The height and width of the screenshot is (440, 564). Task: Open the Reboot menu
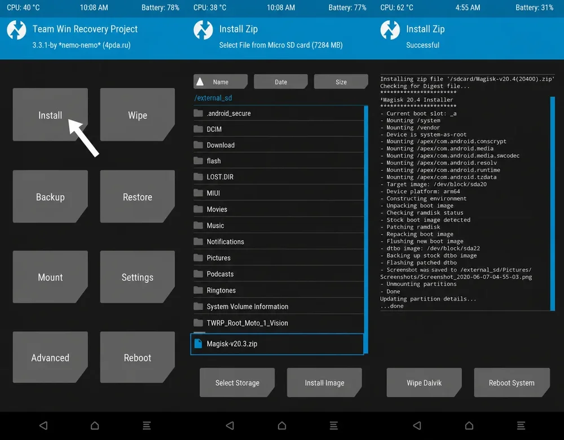tap(138, 357)
